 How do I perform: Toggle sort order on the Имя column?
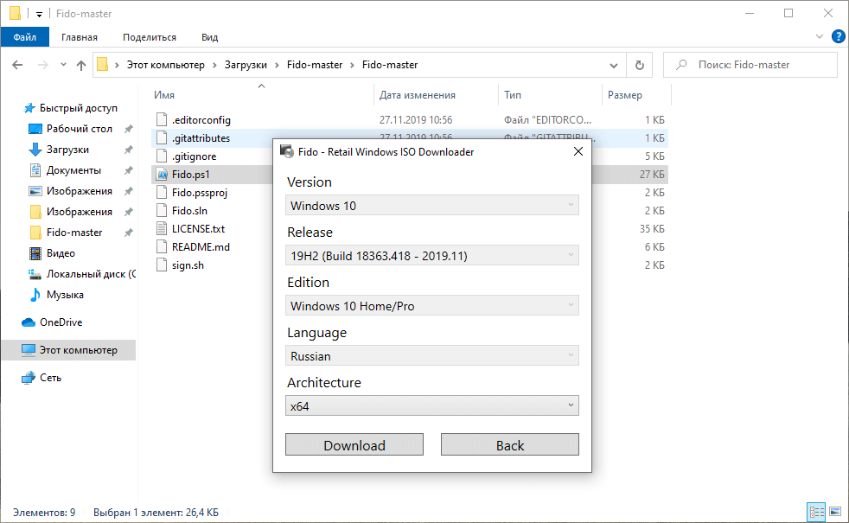pos(164,94)
